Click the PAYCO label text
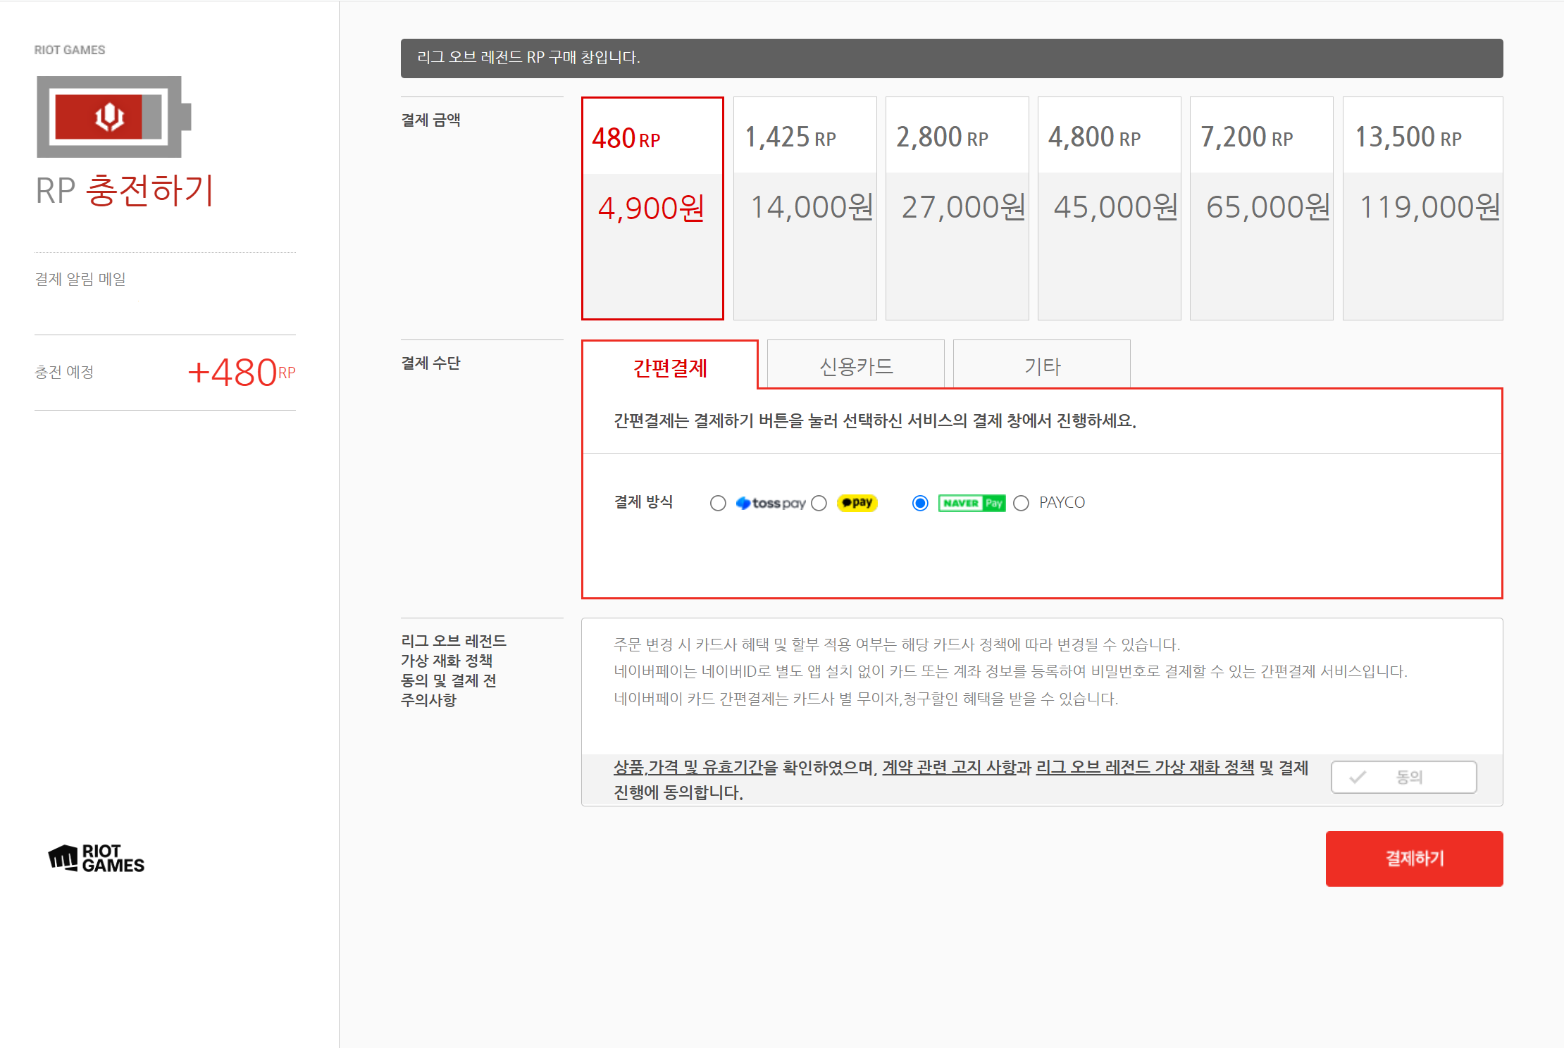 [1062, 503]
